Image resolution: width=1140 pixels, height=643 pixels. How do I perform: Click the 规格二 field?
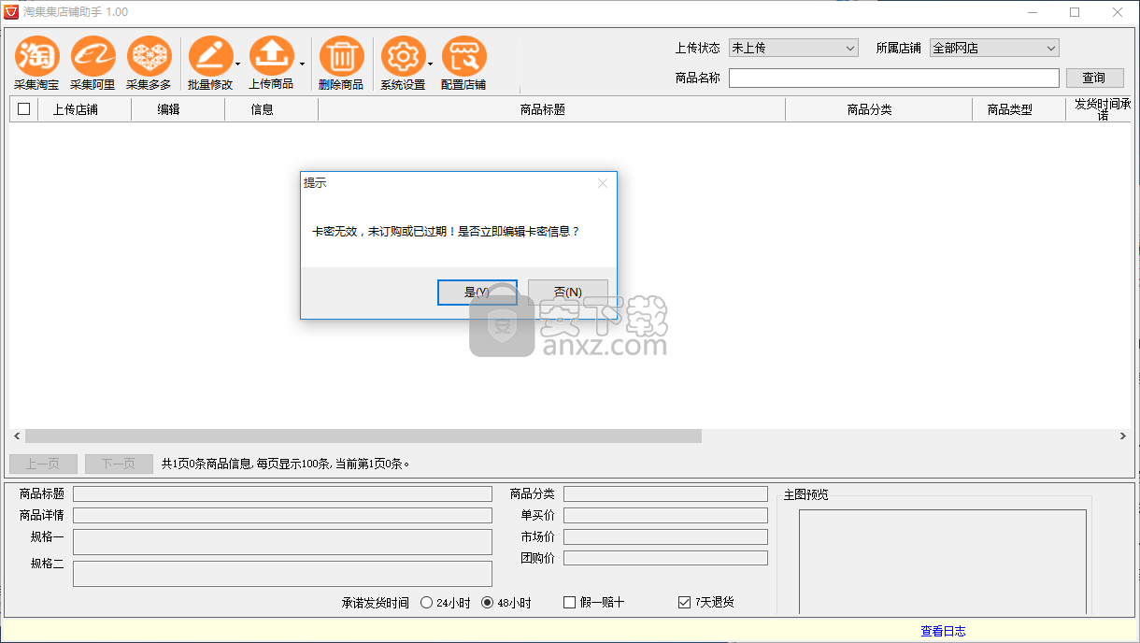click(282, 574)
